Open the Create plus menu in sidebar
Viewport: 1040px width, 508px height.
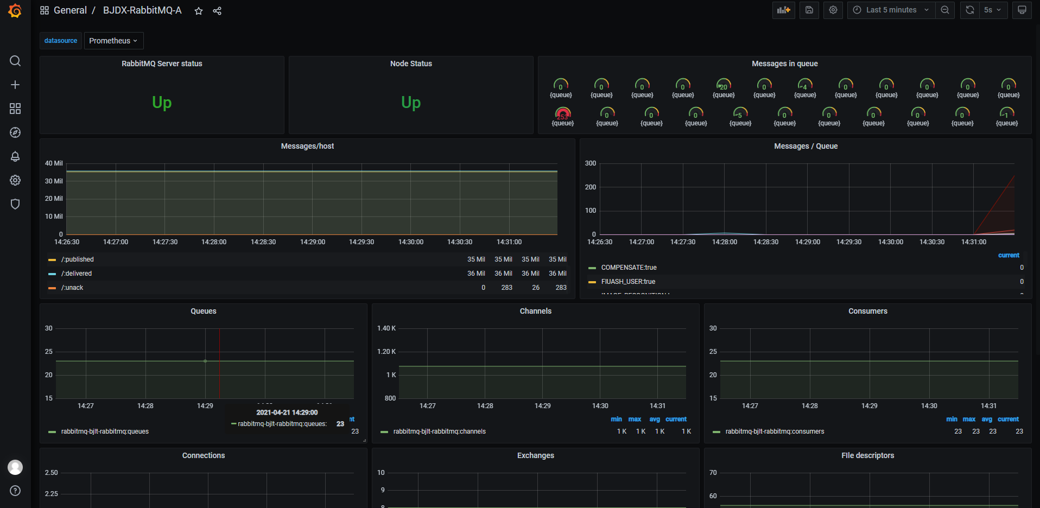[x=15, y=85]
